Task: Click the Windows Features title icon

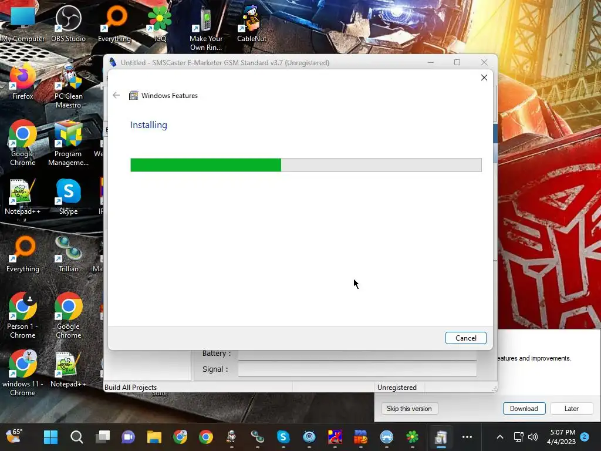Action: pyautogui.click(x=133, y=96)
